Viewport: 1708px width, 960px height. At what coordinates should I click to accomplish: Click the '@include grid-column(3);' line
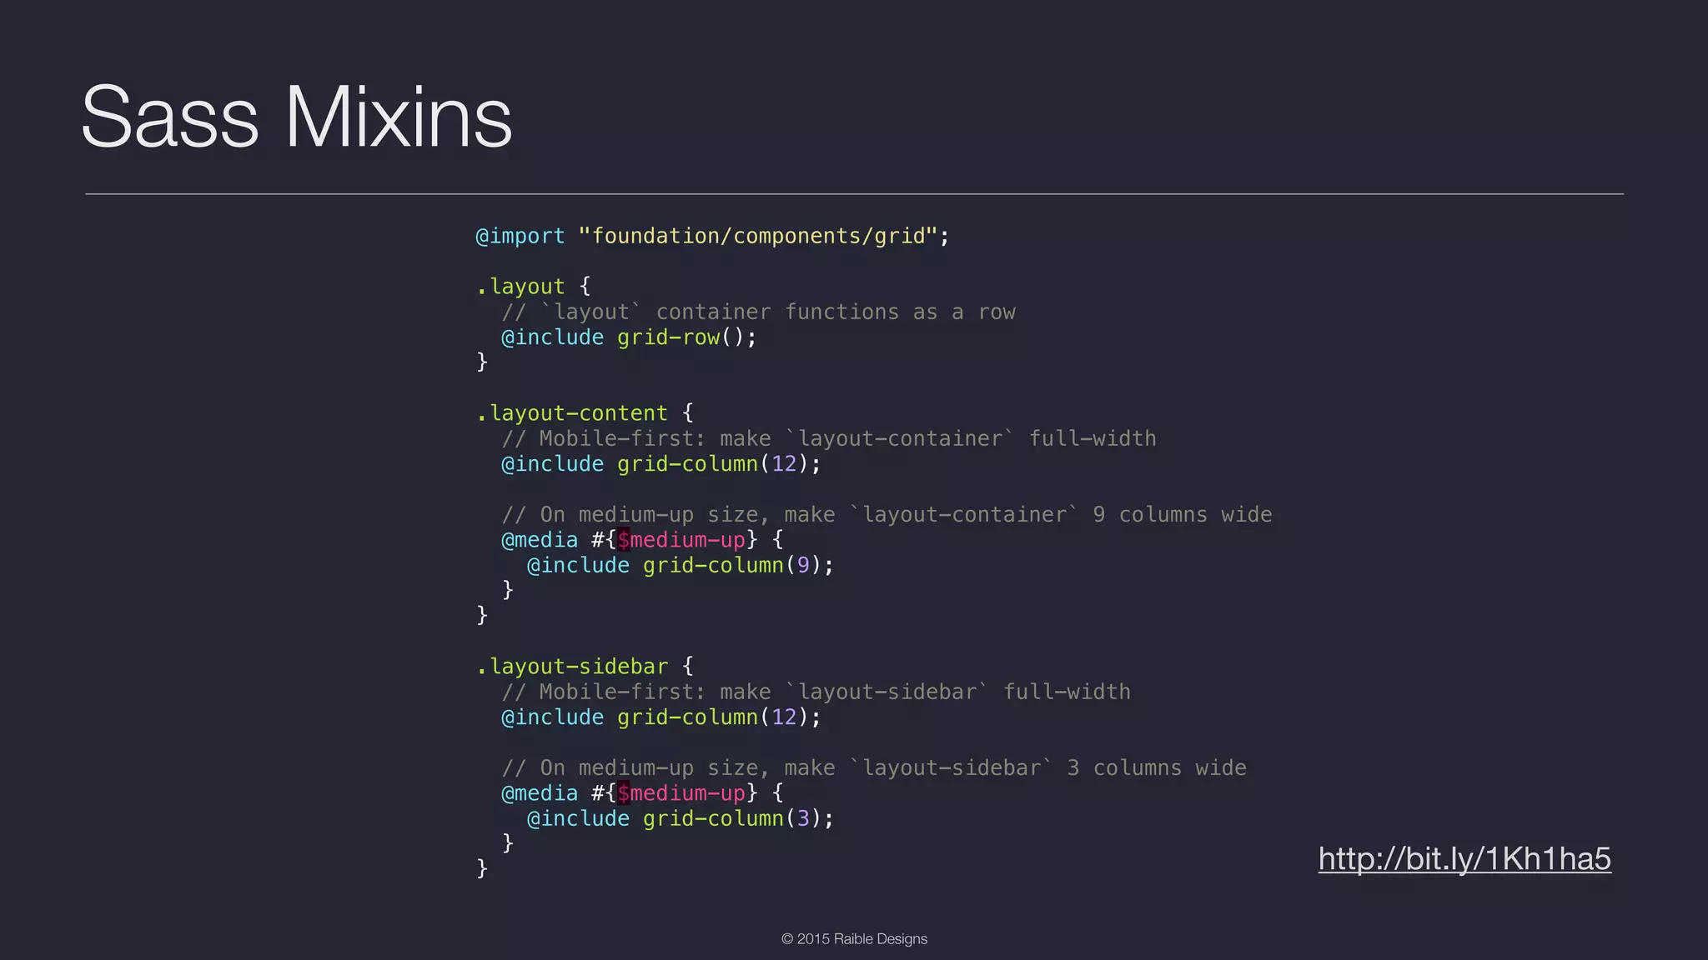coord(681,818)
